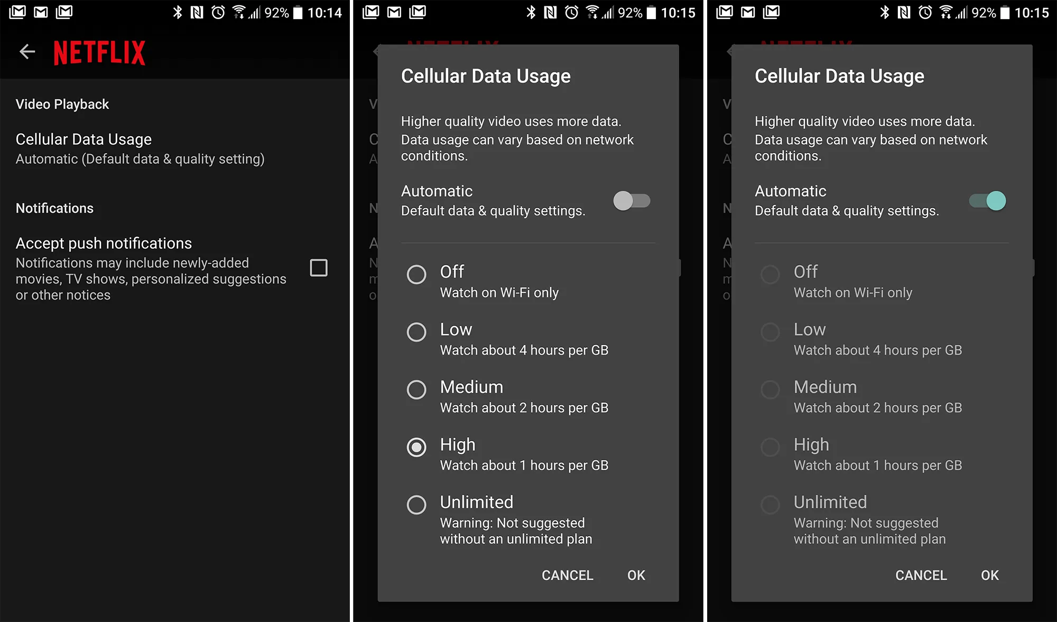Disable the teal Automatic toggle

tap(987, 201)
